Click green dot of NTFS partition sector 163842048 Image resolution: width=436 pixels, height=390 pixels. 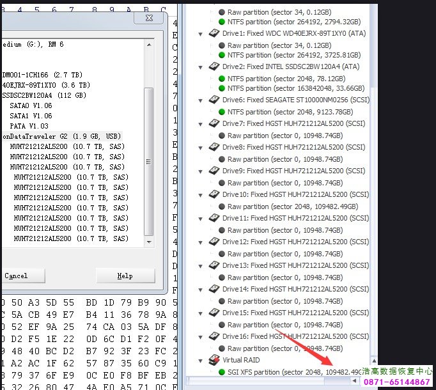coord(221,88)
